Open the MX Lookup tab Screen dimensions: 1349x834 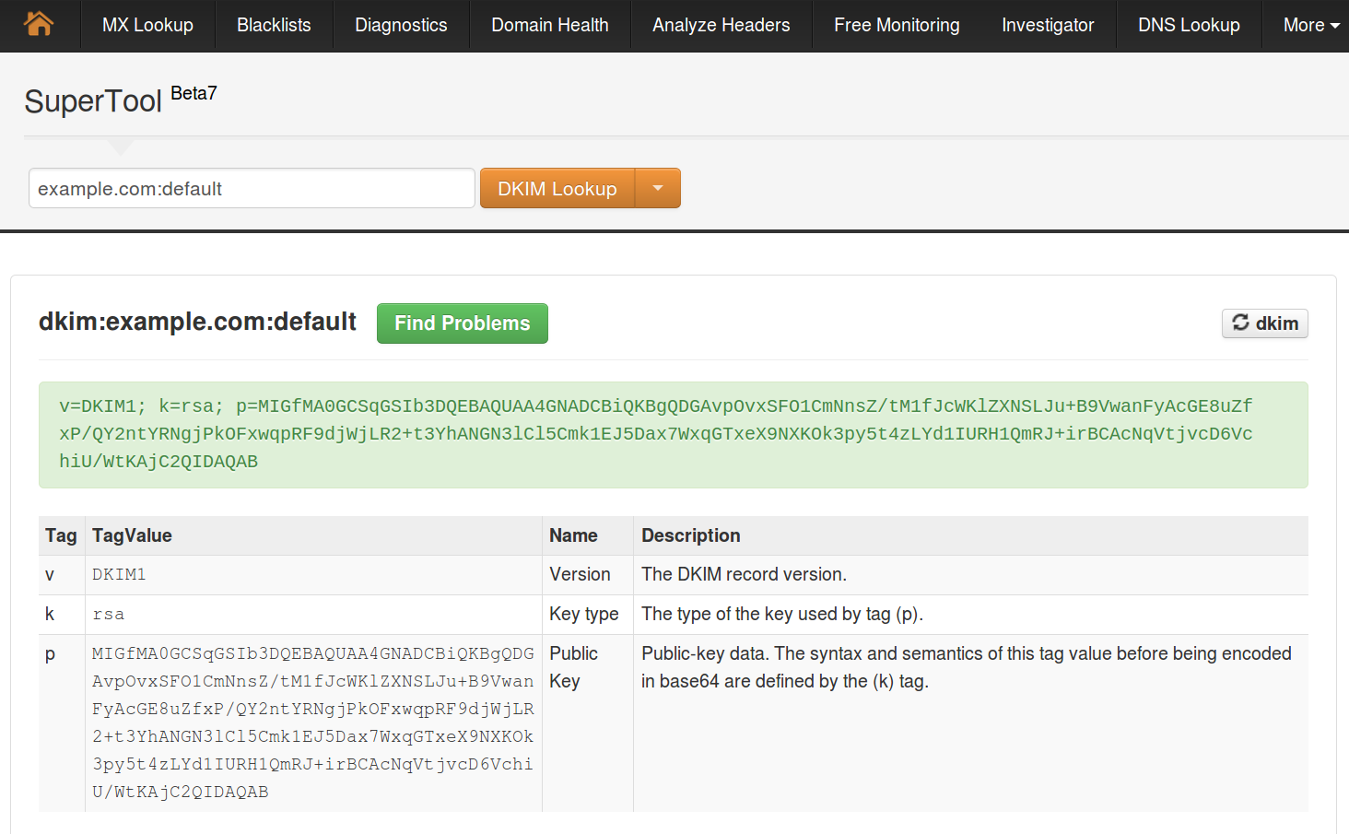(x=147, y=25)
